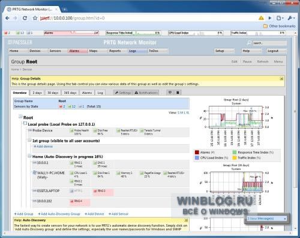Close the Group Details help box
Image resolution: width=300 pixels, height=238 pixels.
[x=281, y=79]
